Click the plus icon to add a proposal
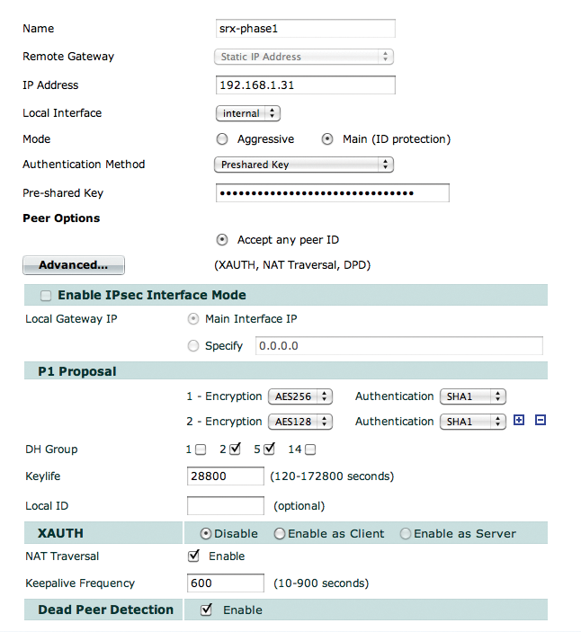 tap(519, 420)
